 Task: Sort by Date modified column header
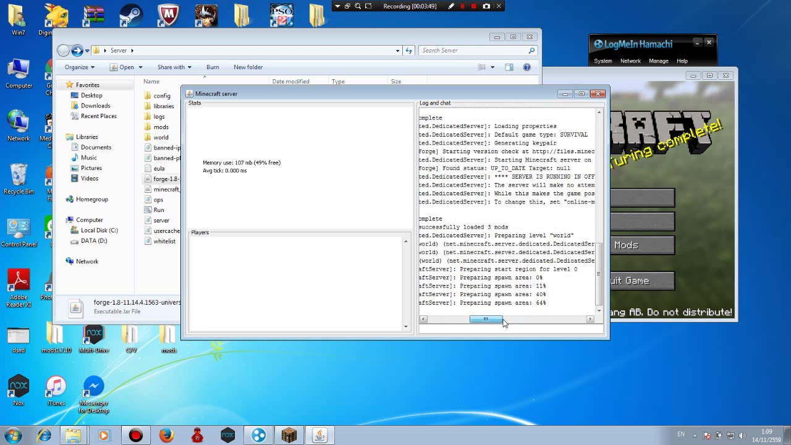pos(290,82)
